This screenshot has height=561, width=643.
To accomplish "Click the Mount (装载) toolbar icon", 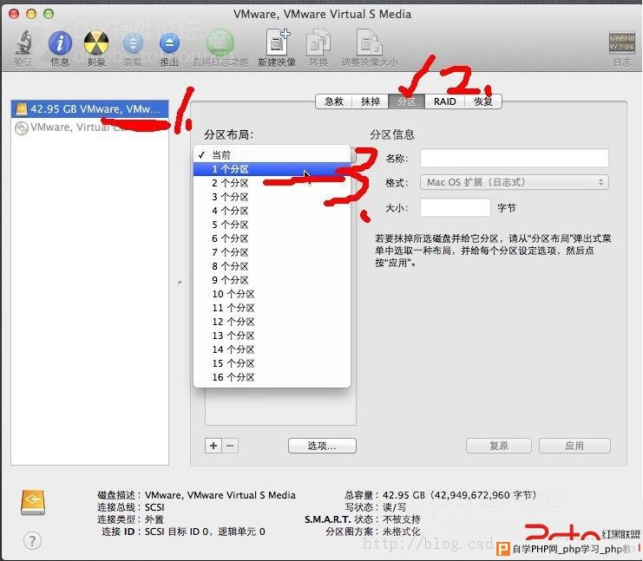I will point(133,43).
